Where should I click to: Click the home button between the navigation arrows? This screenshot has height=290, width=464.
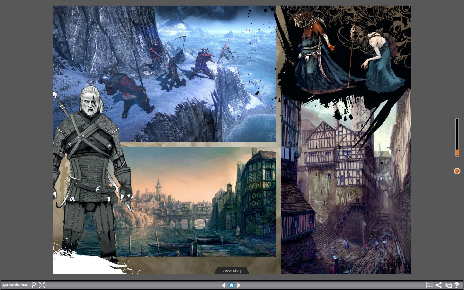(231, 285)
